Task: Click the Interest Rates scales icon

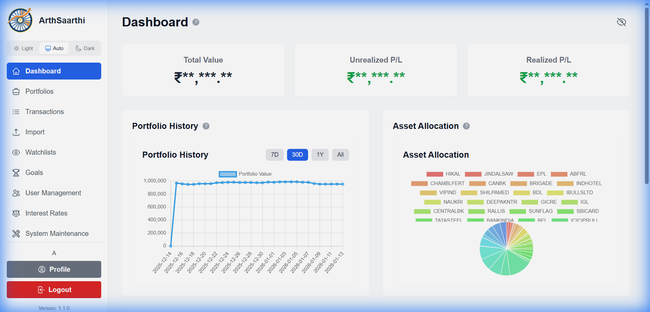Action: 16,213
